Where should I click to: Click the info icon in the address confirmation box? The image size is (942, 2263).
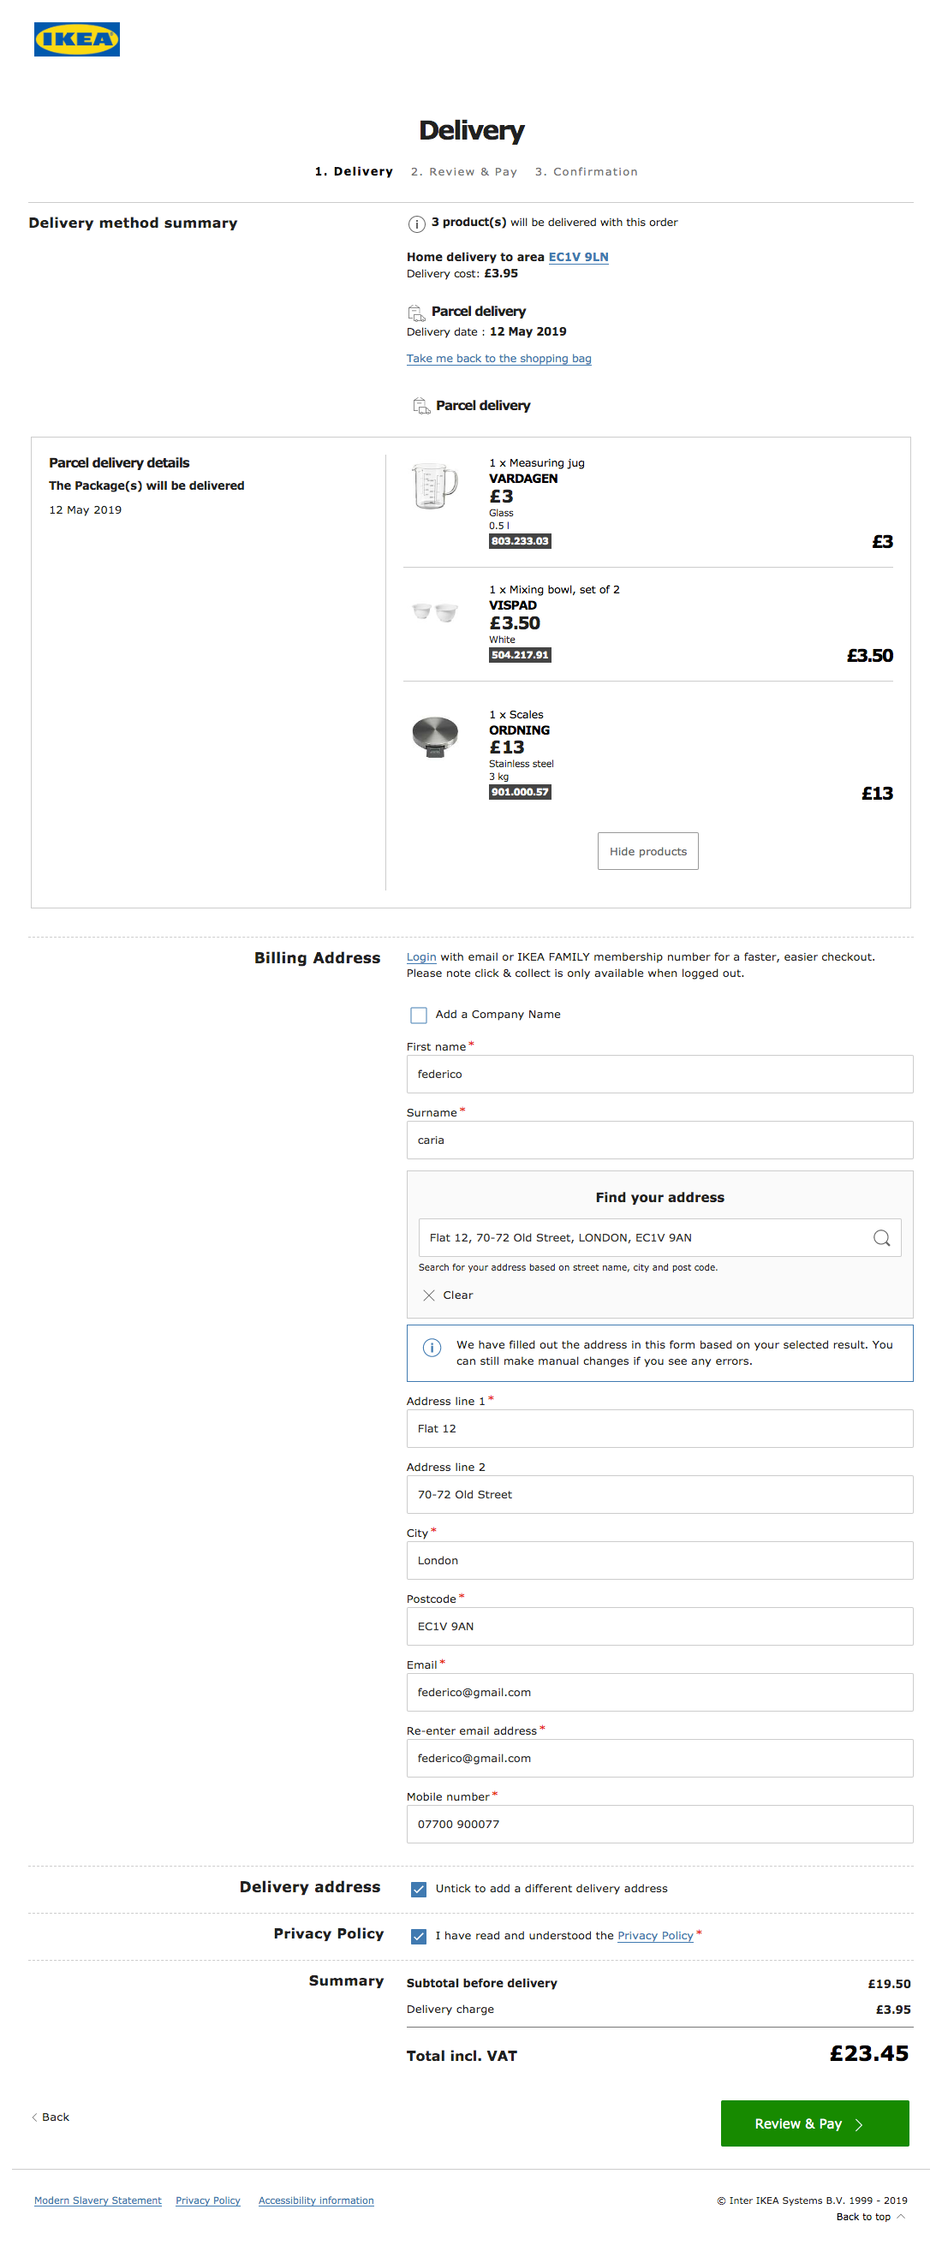(x=432, y=1347)
